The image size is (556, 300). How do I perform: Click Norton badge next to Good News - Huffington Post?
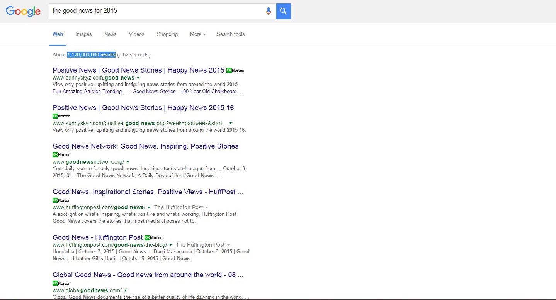(153, 238)
